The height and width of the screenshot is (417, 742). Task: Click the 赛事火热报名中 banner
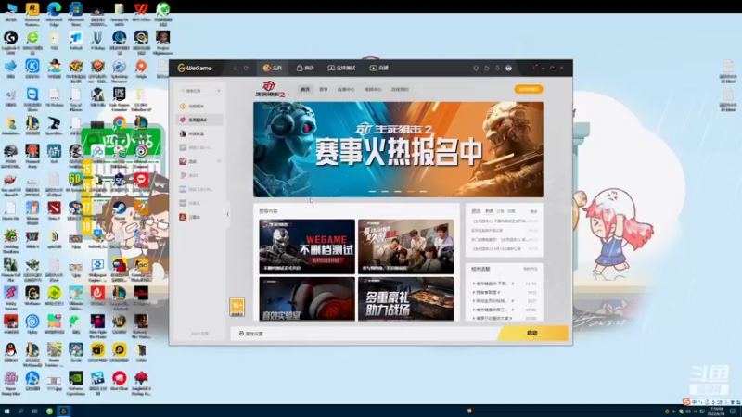pos(398,149)
